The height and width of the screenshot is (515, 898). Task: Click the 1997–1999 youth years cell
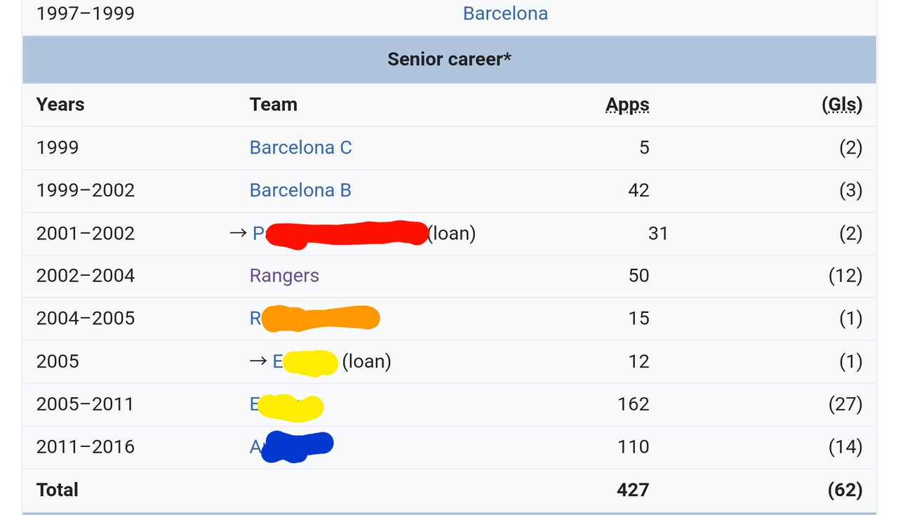86,13
